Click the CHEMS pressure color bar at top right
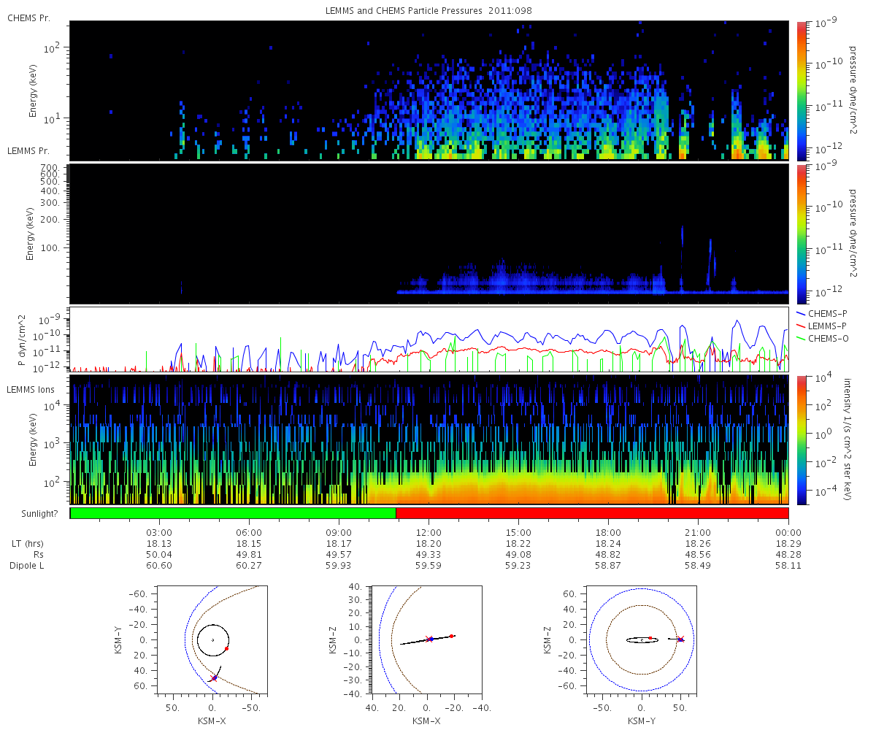Image resolution: width=876 pixels, height=730 pixels. [802, 90]
